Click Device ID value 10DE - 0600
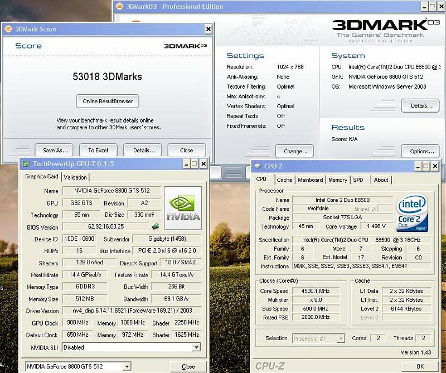446x373 pixels. [79, 239]
